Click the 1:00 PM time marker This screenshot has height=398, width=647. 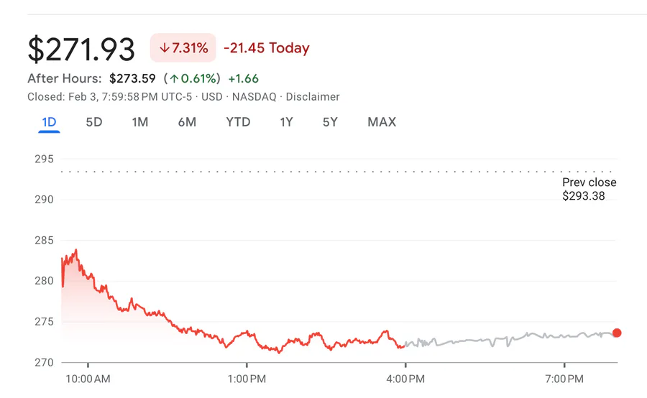point(247,379)
